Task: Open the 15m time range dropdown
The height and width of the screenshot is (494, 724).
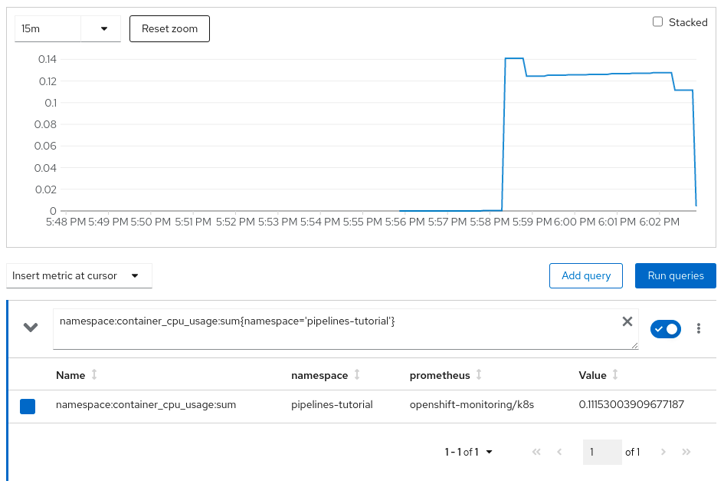Action: 67,29
